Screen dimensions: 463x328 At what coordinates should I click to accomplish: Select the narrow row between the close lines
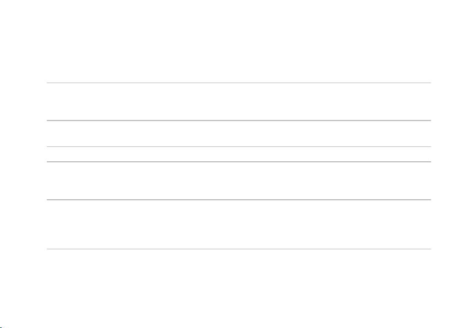click(239, 154)
